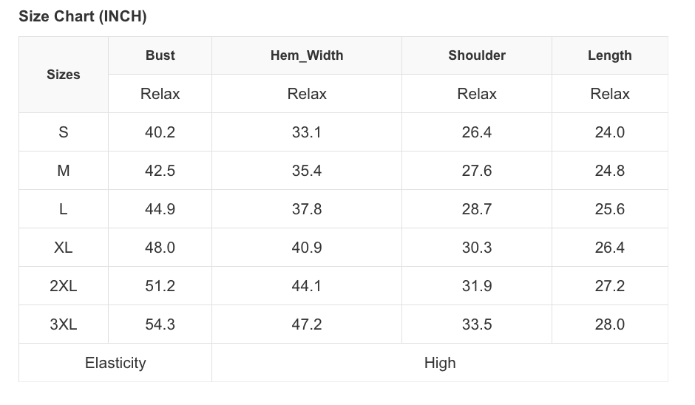Screen dimensions: 695x405
Task: Click the 40.2 bust value
Action: coord(160,132)
